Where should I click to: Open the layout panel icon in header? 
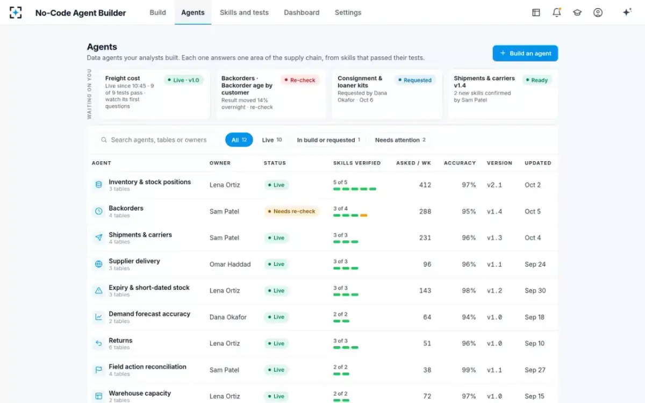click(x=536, y=12)
